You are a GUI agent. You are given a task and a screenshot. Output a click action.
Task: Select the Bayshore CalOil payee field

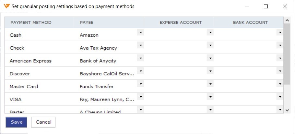coord(108,74)
